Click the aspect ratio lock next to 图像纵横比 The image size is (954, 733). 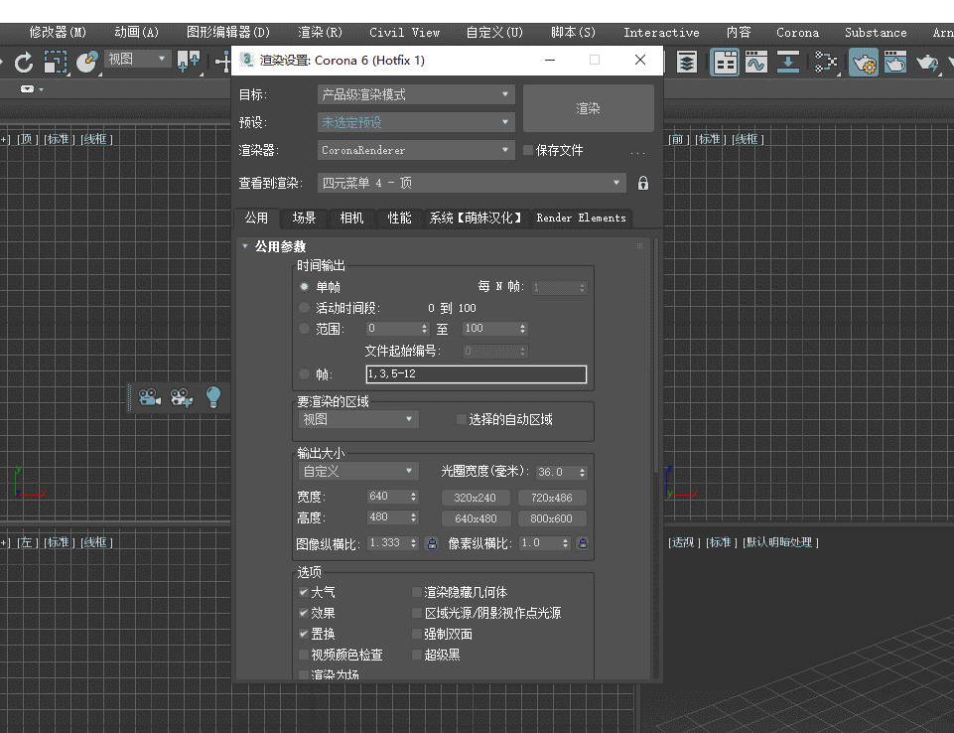[x=431, y=543]
